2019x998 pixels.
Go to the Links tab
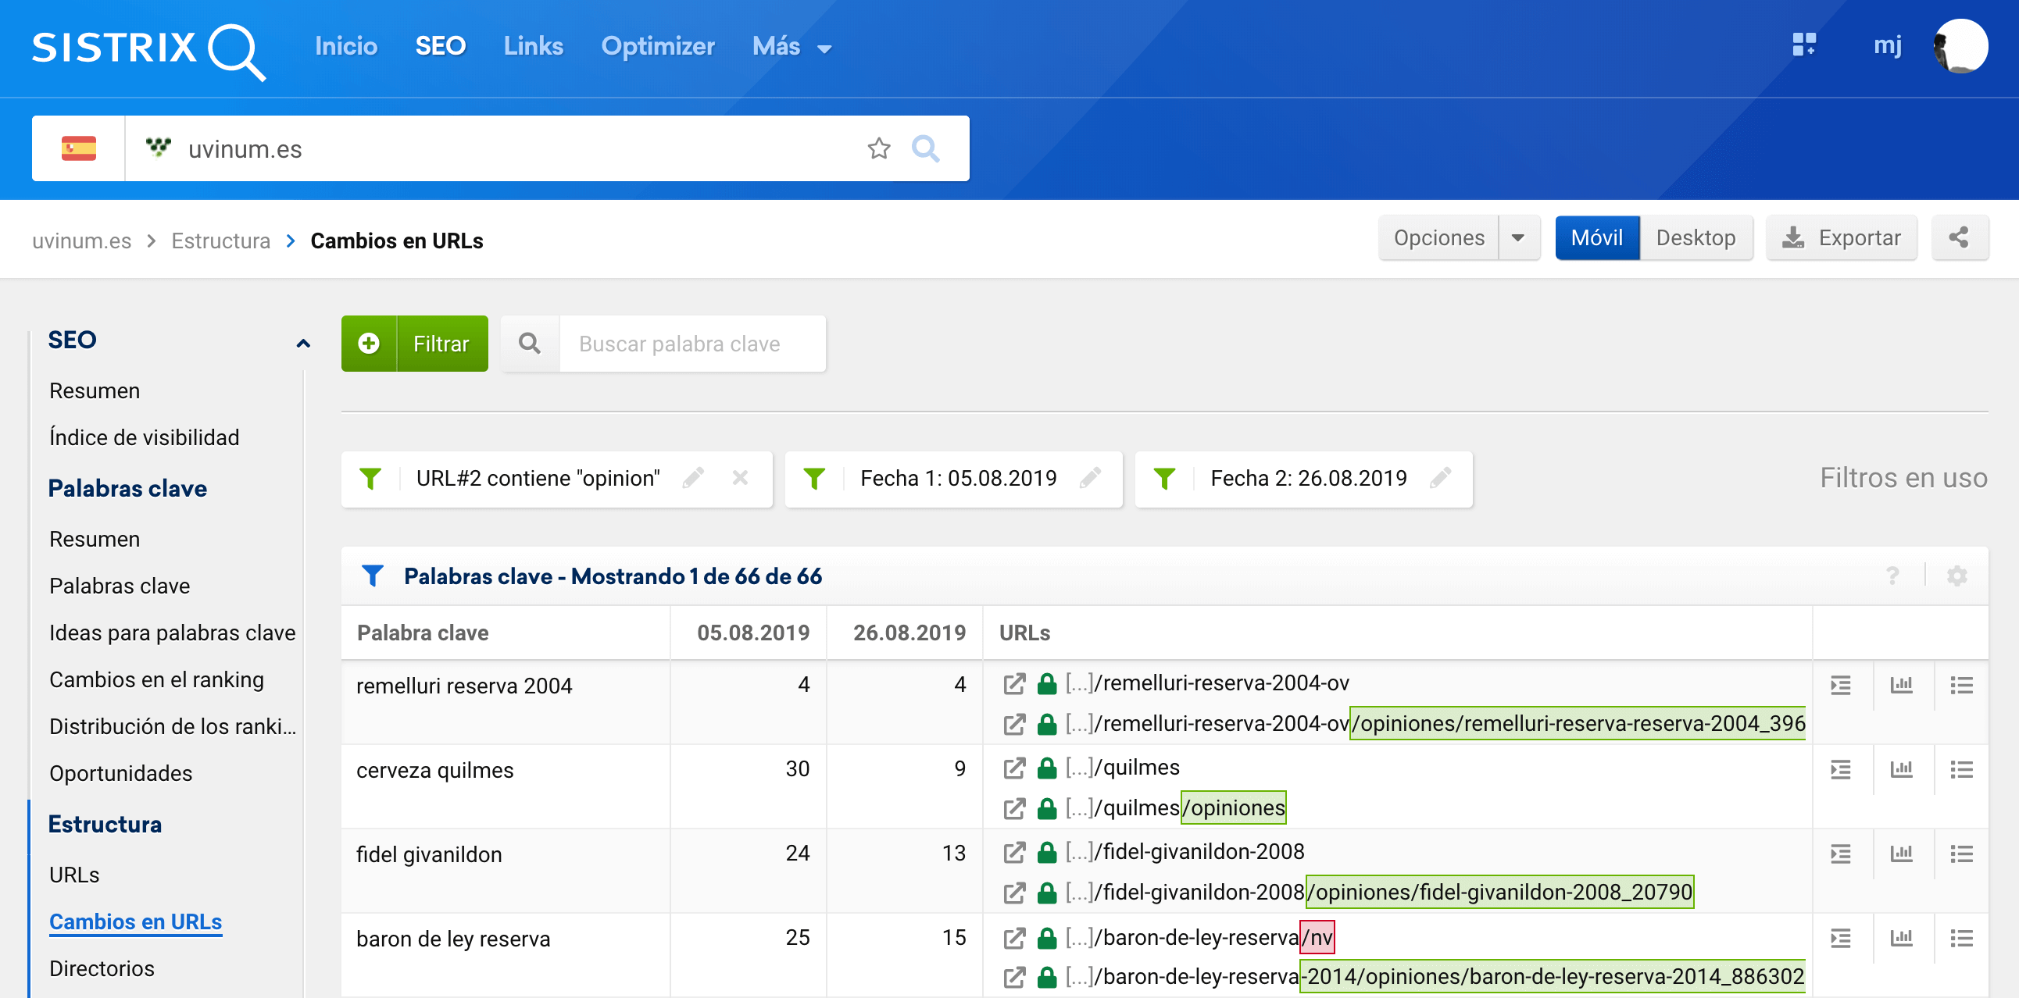click(533, 46)
